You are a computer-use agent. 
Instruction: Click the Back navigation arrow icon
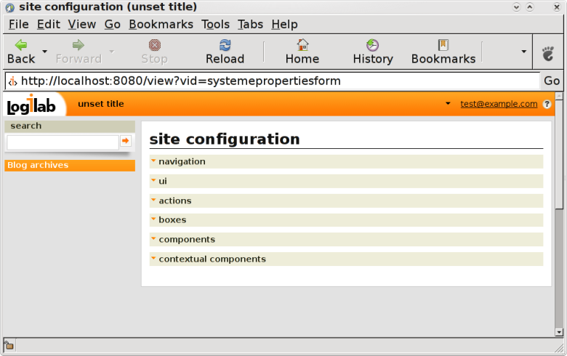pyautogui.click(x=21, y=45)
